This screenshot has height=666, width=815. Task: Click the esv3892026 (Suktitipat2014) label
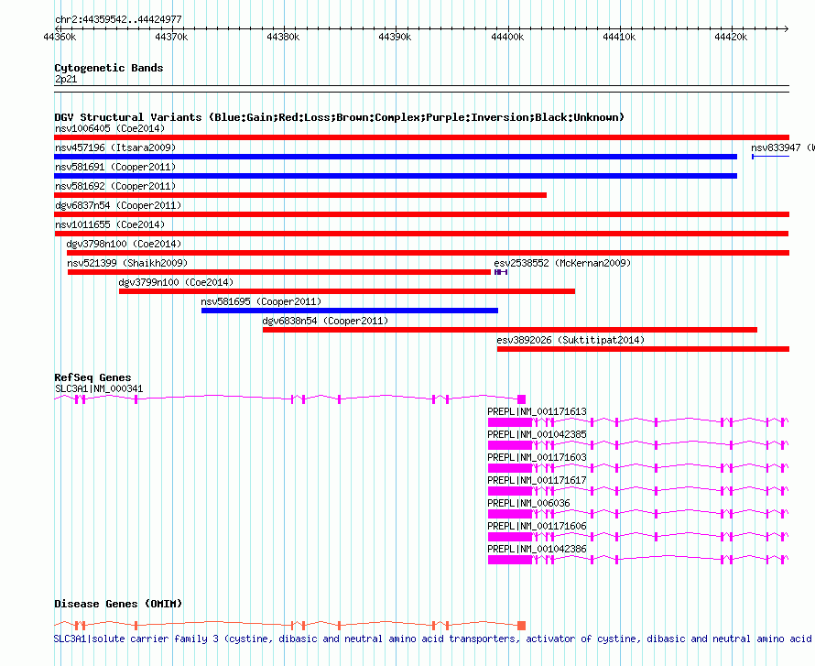tap(570, 340)
